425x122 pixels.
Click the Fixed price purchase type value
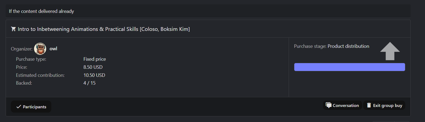(95, 59)
